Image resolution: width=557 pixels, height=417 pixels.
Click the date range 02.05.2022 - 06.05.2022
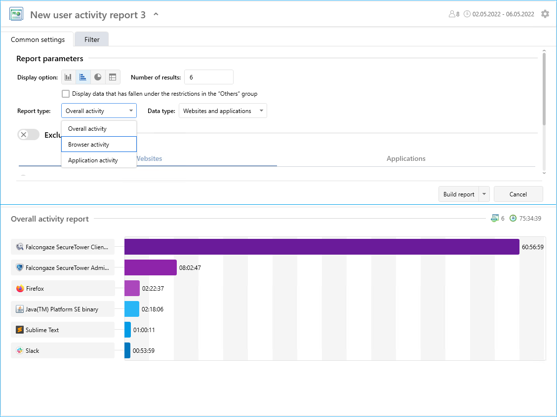(503, 14)
